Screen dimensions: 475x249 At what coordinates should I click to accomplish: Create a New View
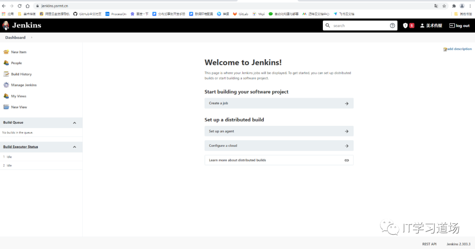click(19, 107)
